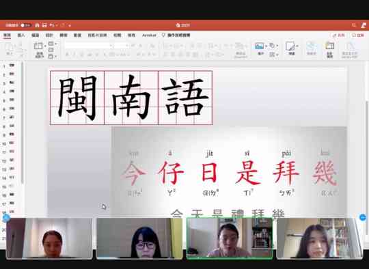Click the Home icon in title bar
Screen dimensions: 369x269
click(37, 25)
